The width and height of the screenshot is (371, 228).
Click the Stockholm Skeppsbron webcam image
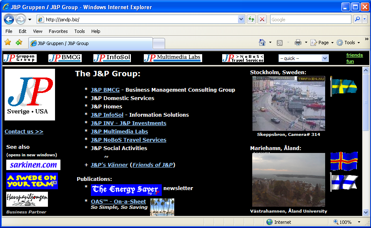[x=288, y=103]
